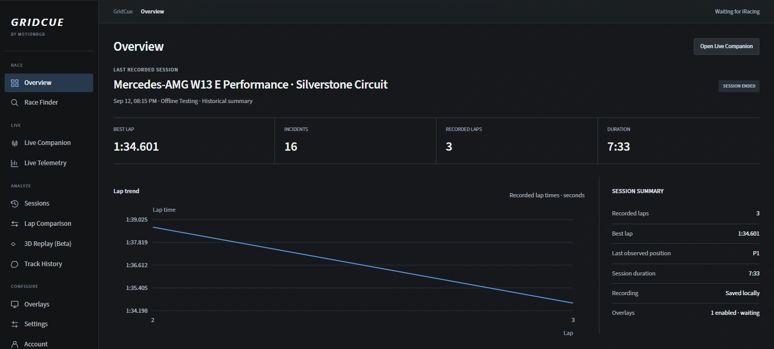The image size is (774, 349).
Task: Click the 1 enabled · waiting overlays value
Action: 735,313
